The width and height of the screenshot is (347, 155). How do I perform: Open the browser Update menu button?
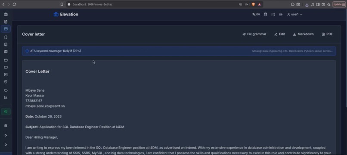(339, 4)
